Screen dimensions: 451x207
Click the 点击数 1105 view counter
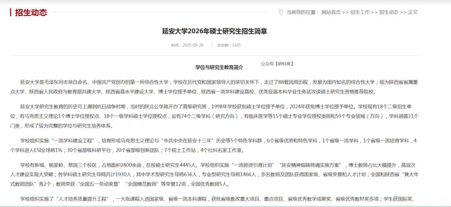[229, 45]
